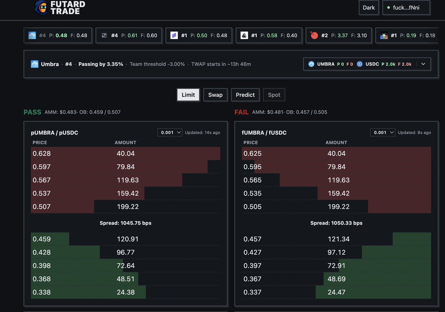Click the Umbra icon in proposal header
The image size is (445, 312).
pyautogui.click(x=34, y=64)
